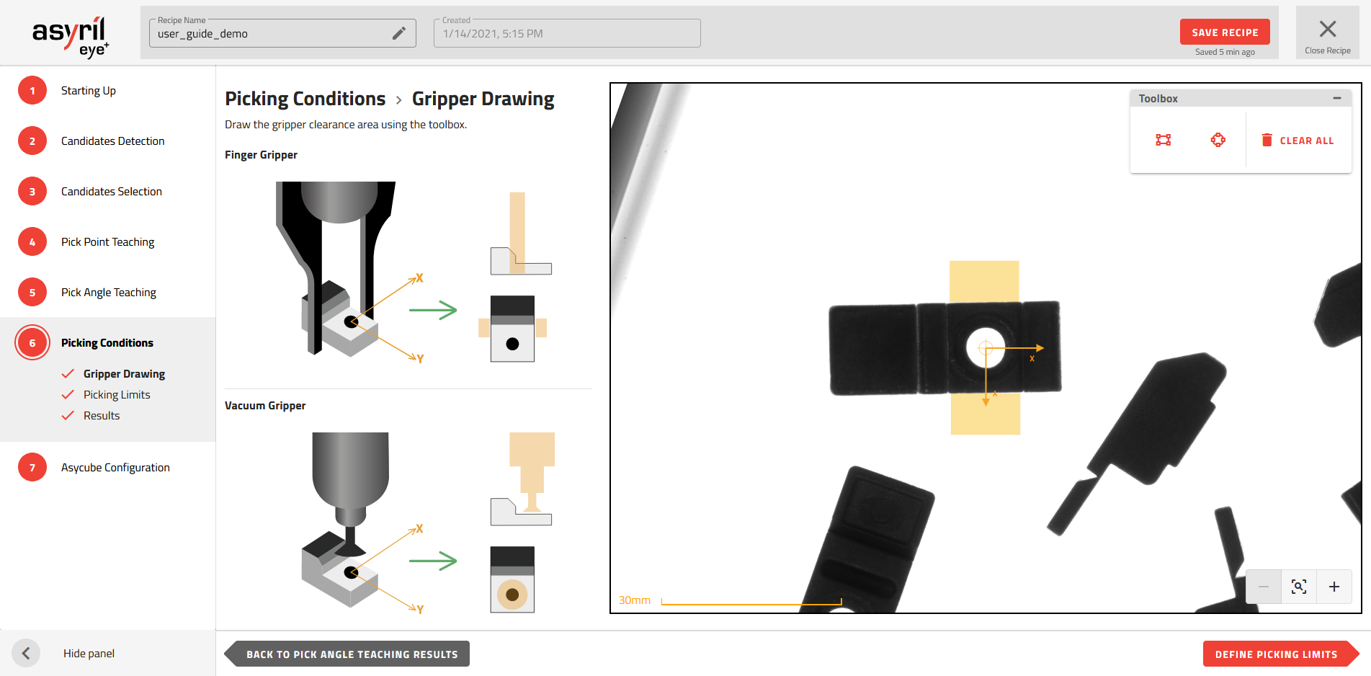The width and height of the screenshot is (1371, 676).
Task: Open step 1 Starting Up
Action: (88, 91)
